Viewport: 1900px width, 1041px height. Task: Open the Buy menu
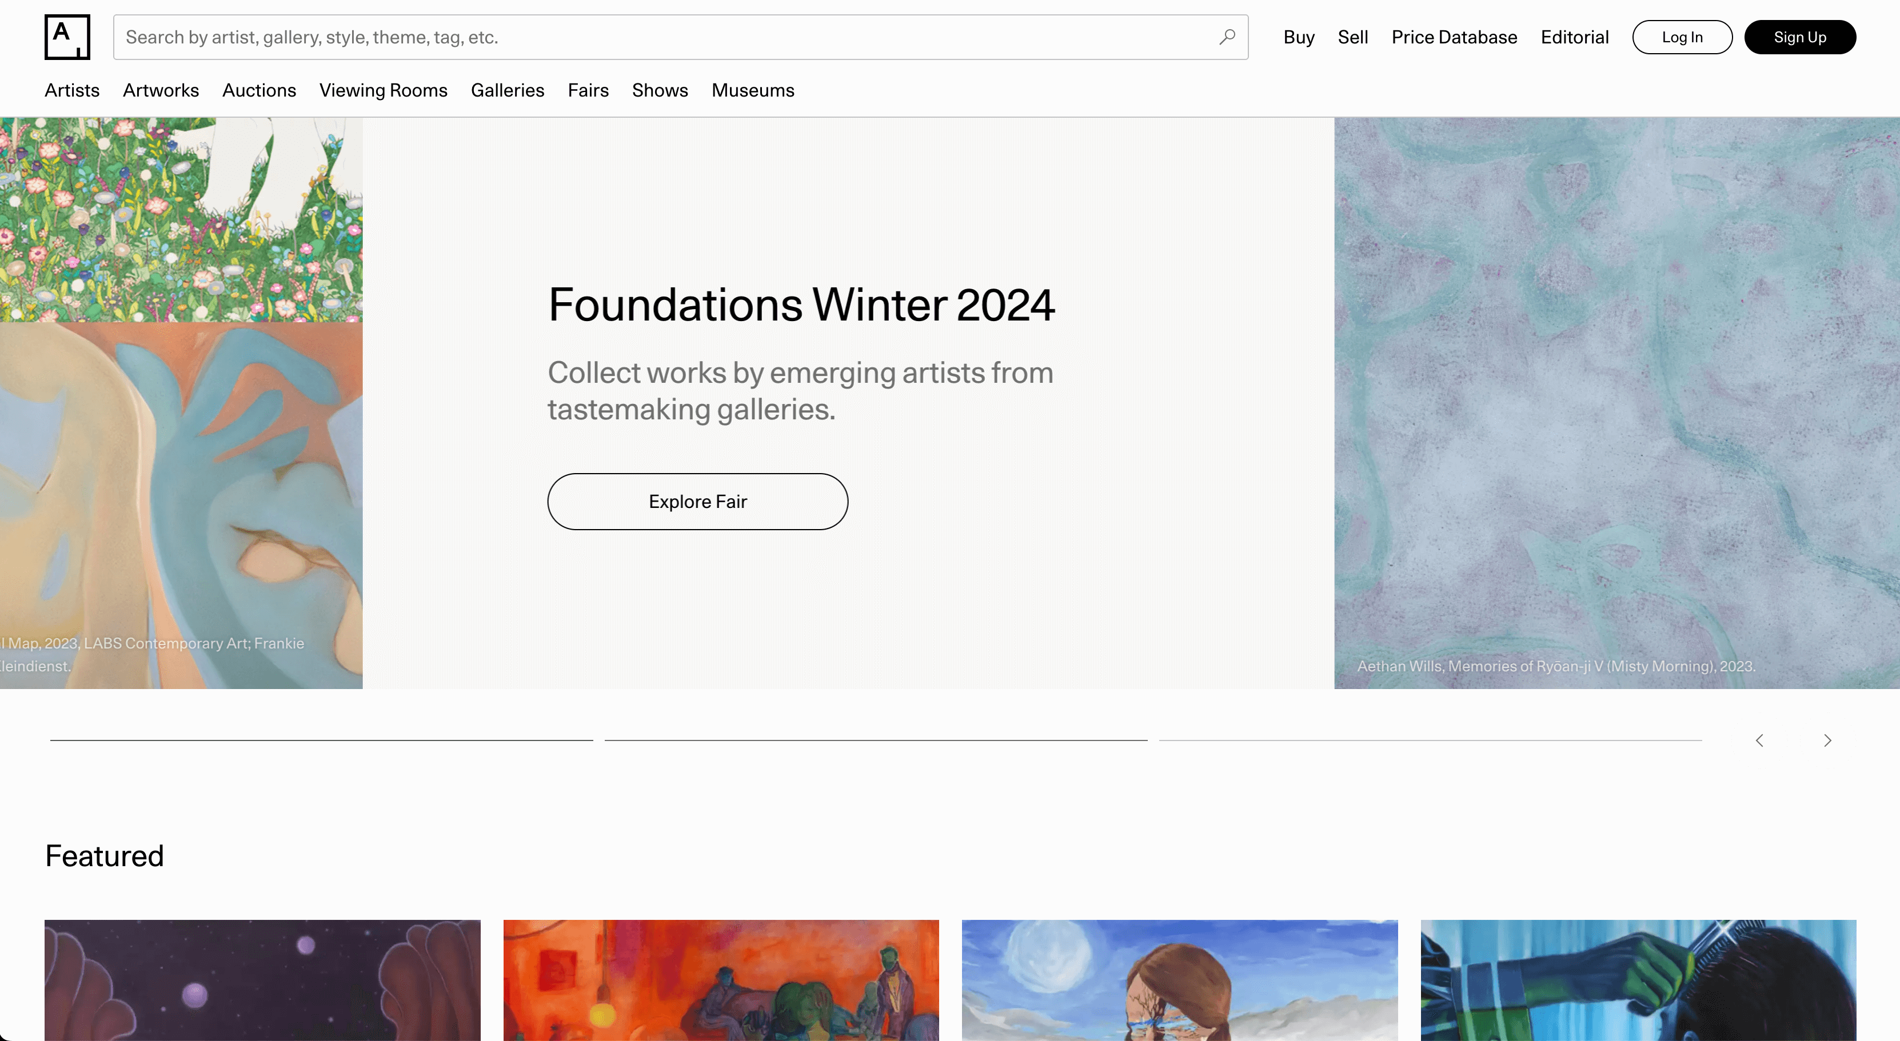pyautogui.click(x=1298, y=37)
